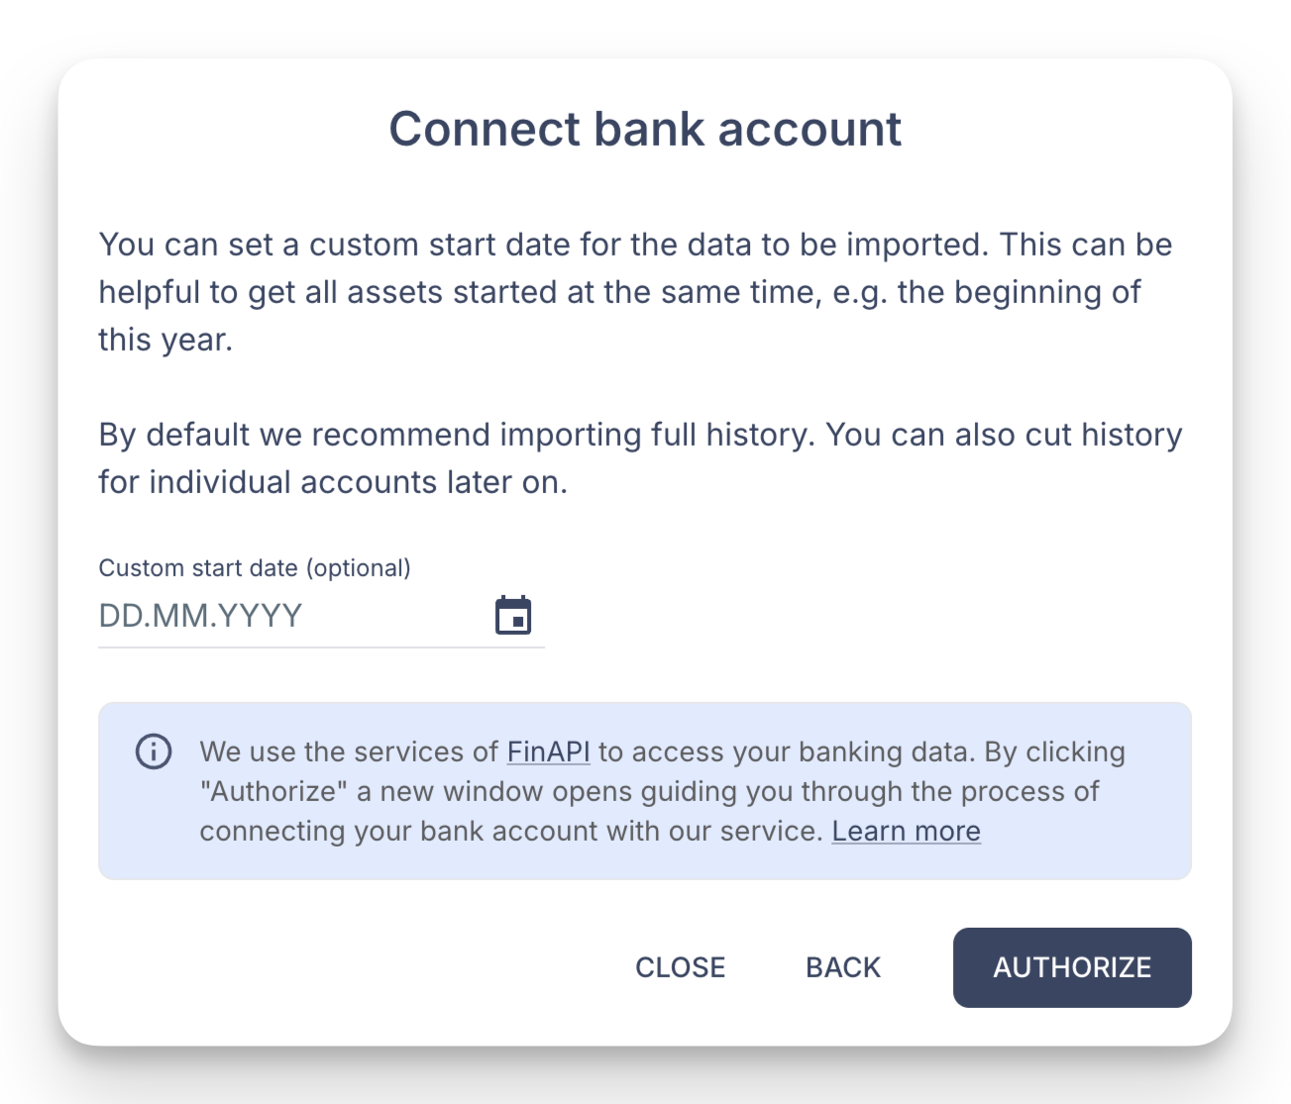Select the DD.MM.YYYY placeholder text
This screenshot has width=1291, height=1104.
201,616
